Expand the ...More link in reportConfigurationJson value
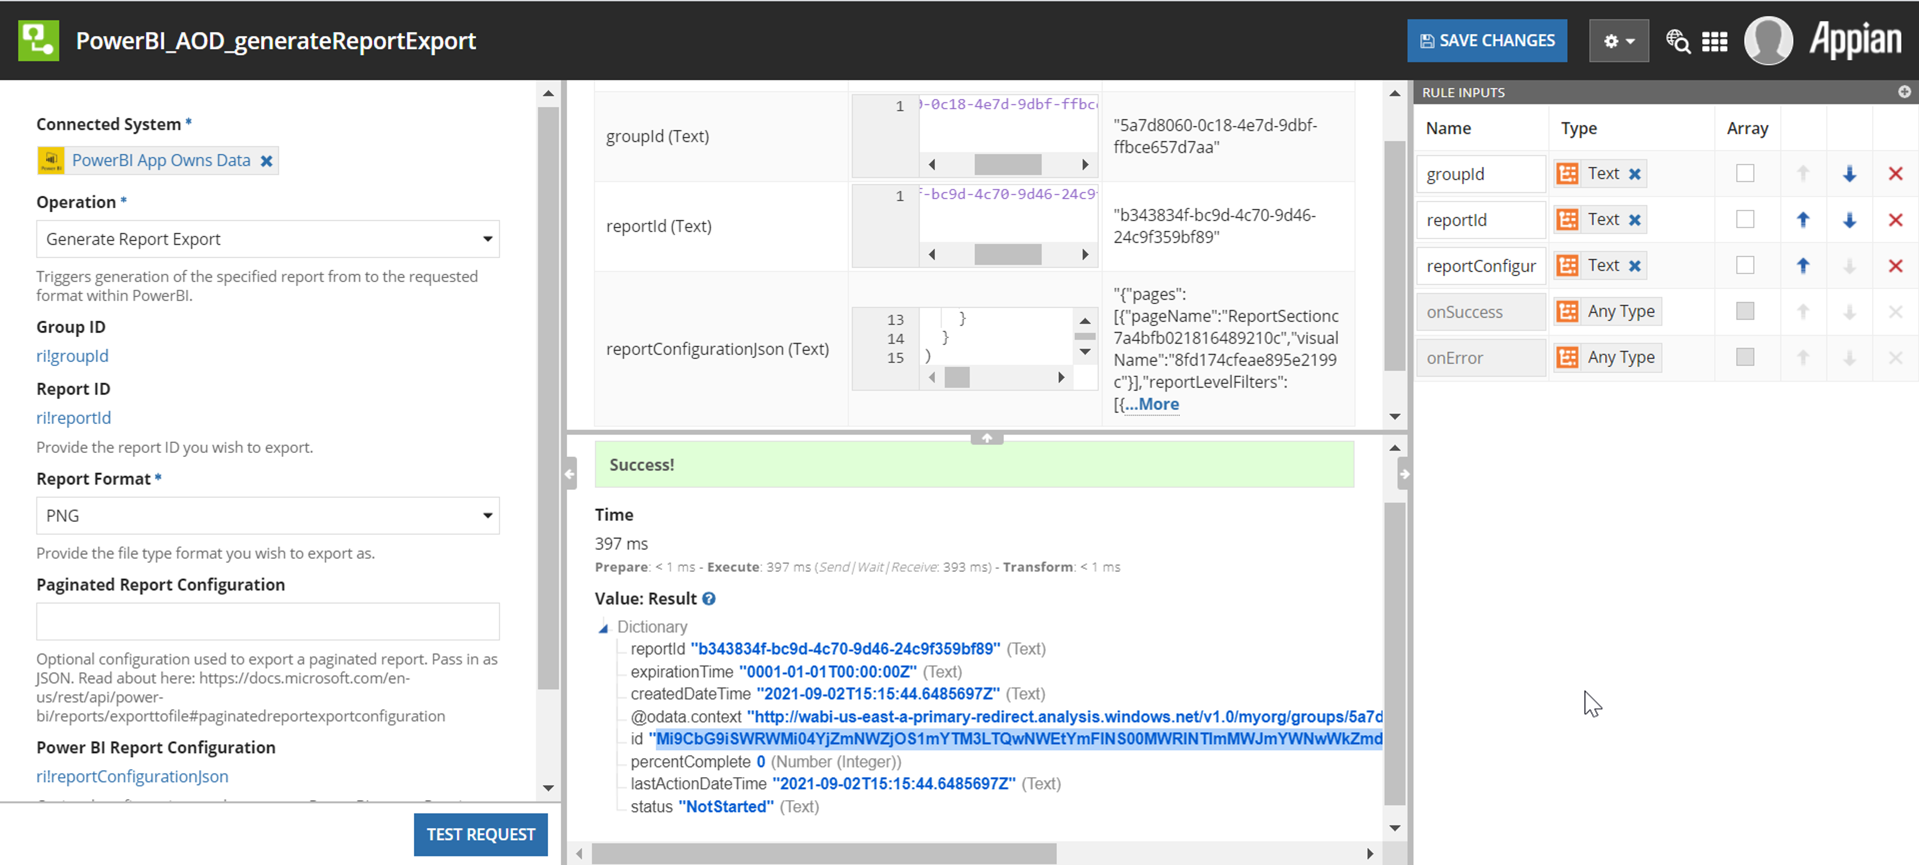Image resolution: width=1919 pixels, height=865 pixels. click(1151, 404)
